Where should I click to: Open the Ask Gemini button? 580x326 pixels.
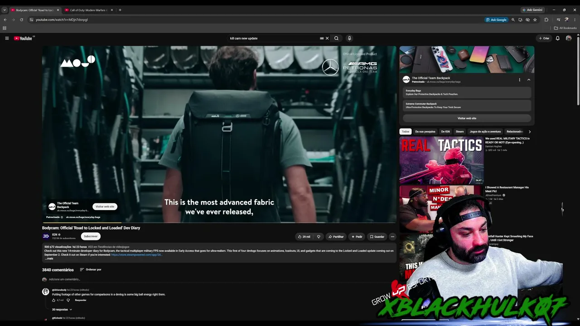click(532, 10)
